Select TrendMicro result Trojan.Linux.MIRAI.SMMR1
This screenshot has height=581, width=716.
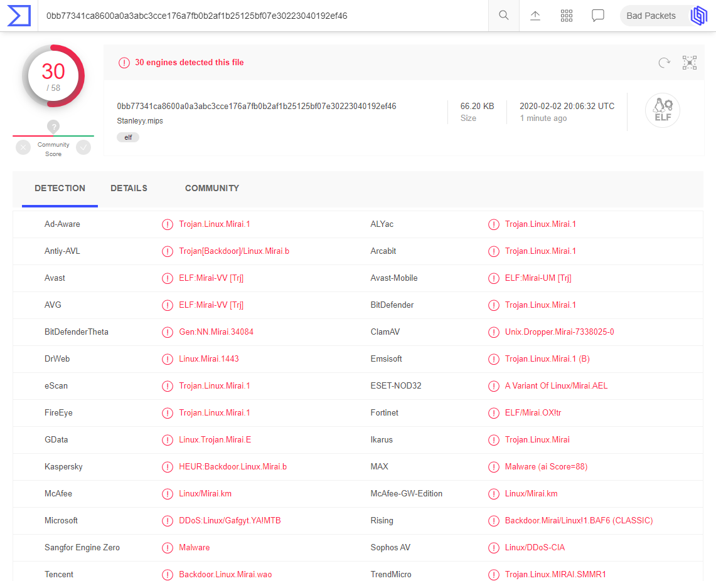coord(555,574)
